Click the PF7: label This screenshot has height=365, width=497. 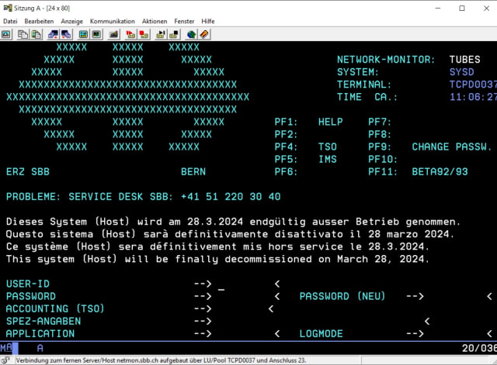coord(380,122)
